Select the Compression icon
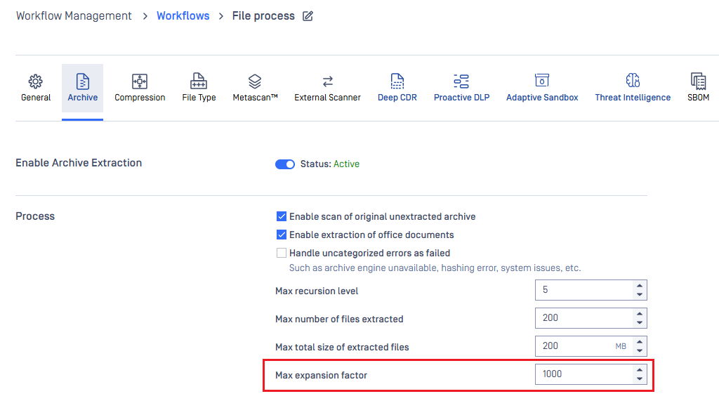The width and height of the screenshot is (719, 408). [x=140, y=81]
